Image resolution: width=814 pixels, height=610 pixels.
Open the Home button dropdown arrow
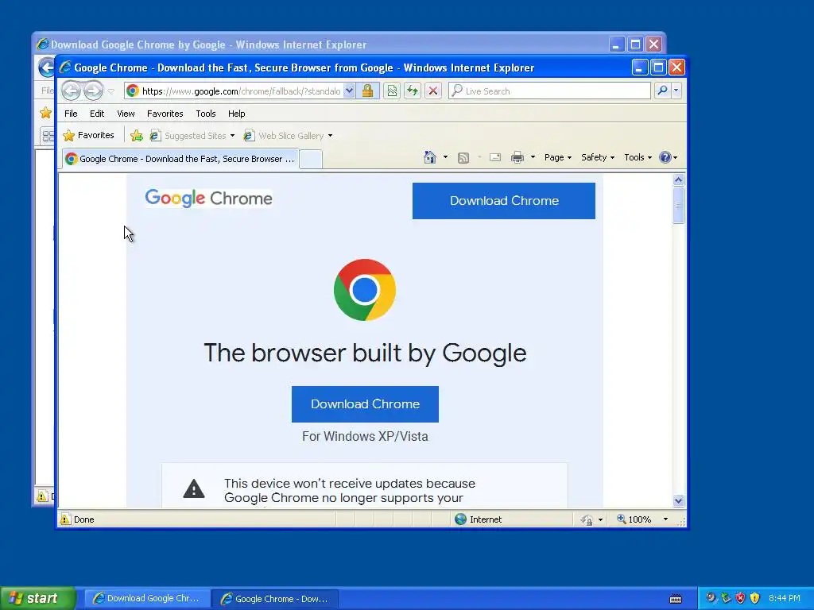tap(445, 157)
